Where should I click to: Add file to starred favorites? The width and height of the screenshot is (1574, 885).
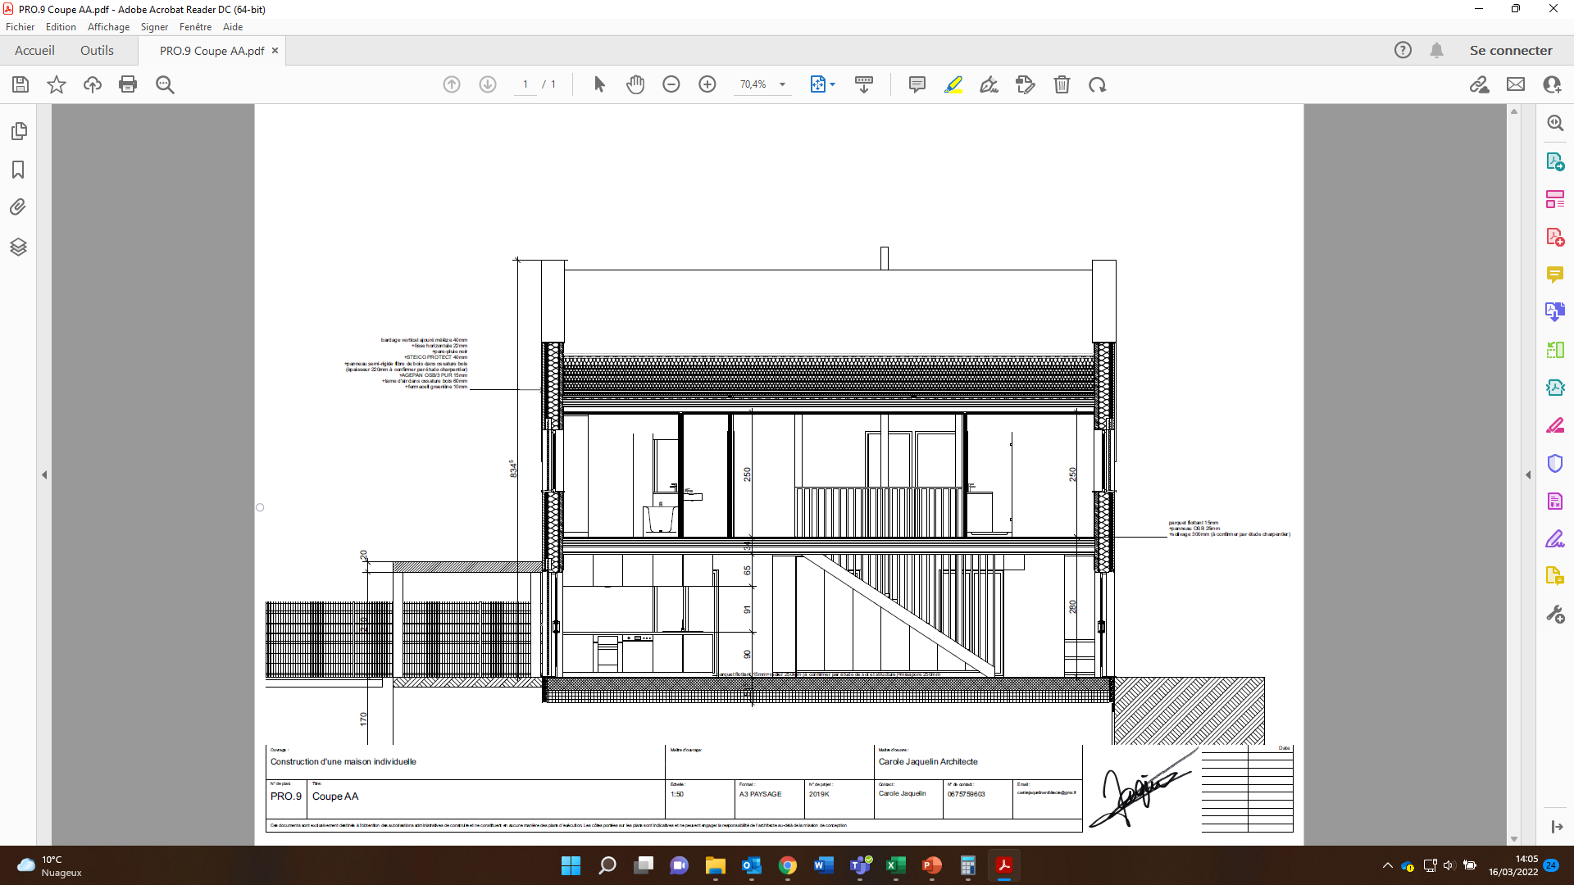coord(56,84)
